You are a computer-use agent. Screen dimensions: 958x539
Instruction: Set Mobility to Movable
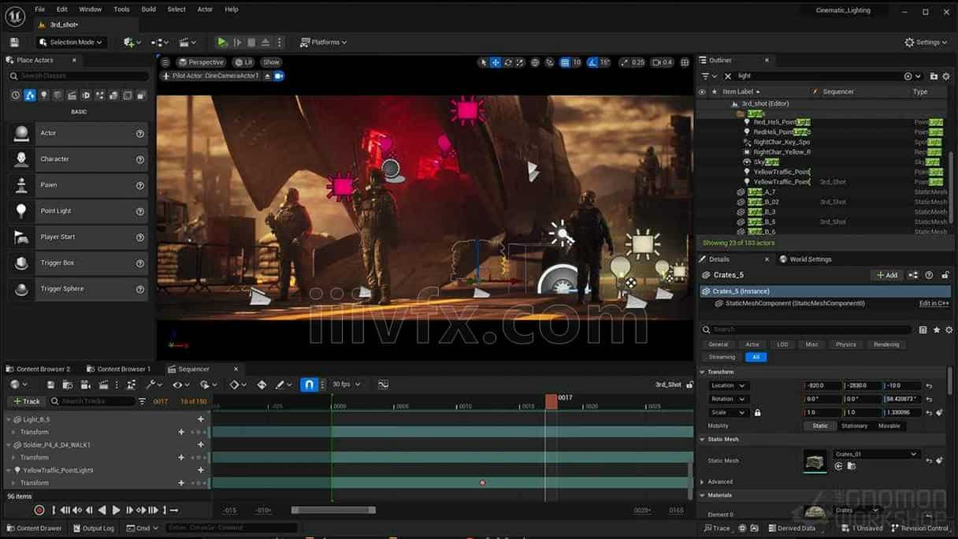point(889,426)
